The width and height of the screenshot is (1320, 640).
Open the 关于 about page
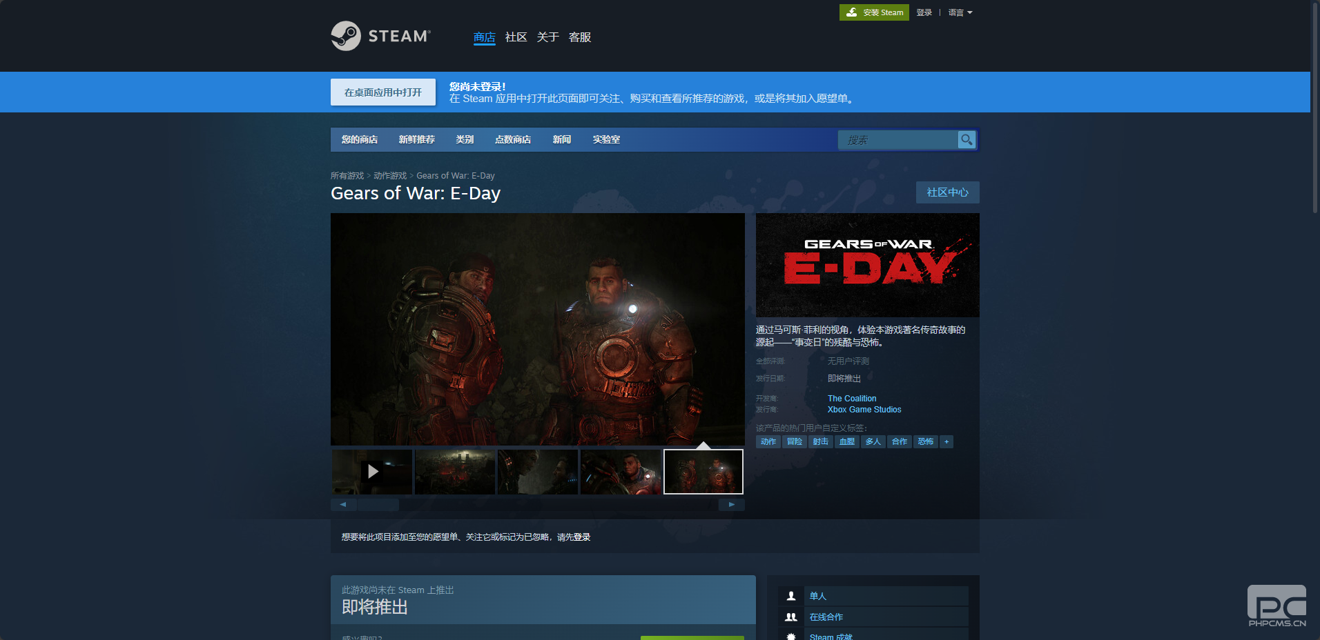548,37
